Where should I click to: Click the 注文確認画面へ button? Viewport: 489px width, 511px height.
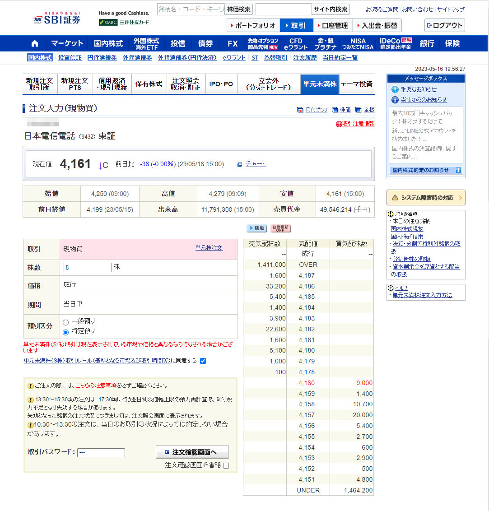pyautogui.click(x=192, y=452)
